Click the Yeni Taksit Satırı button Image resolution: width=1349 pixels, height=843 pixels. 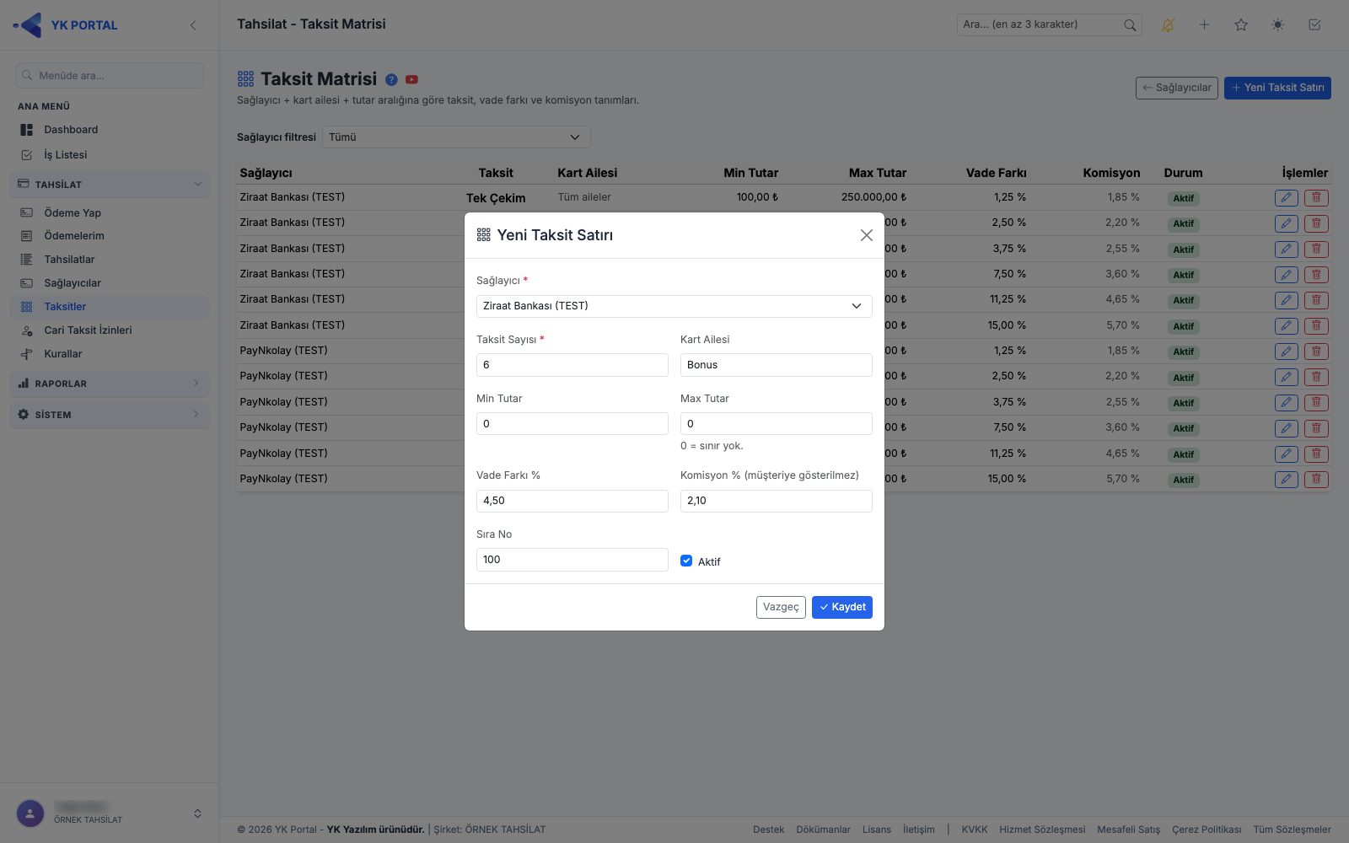[x=1277, y=88]
